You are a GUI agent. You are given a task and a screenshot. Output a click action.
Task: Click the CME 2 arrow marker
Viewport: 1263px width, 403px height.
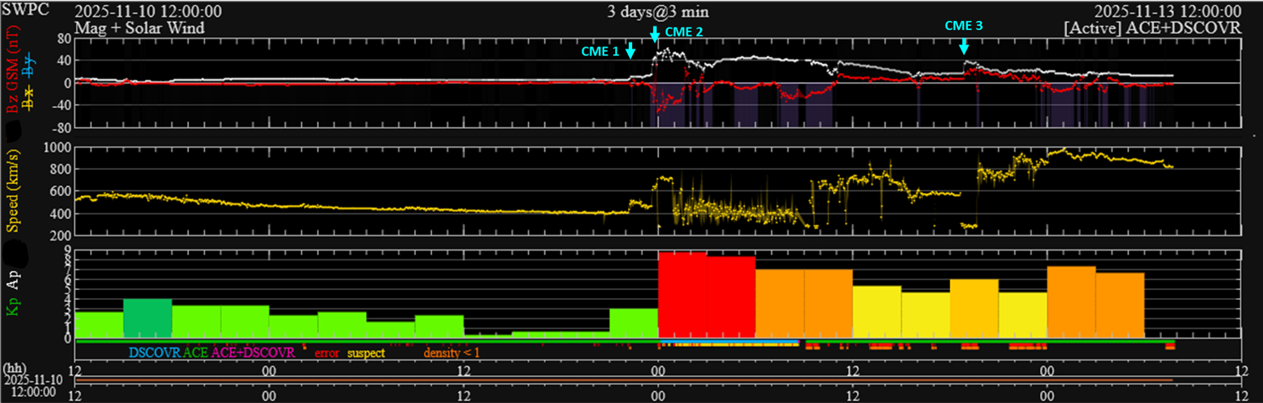click(655, 34)
